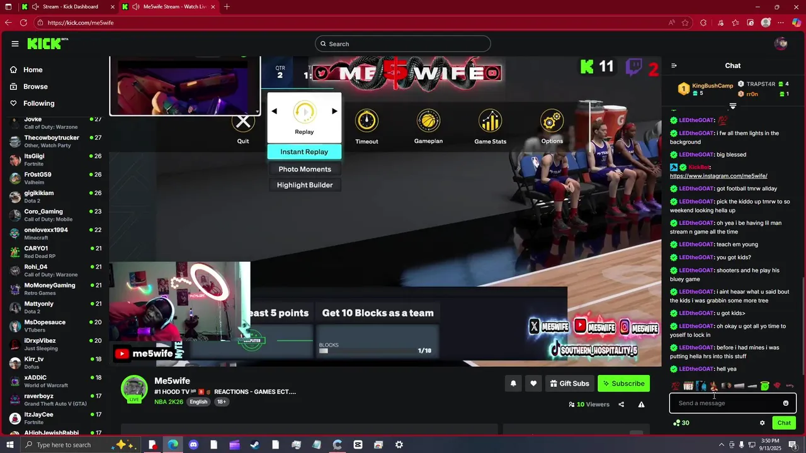View channel points balance of 30
806x453 pixels.
(x=681, y=423)
